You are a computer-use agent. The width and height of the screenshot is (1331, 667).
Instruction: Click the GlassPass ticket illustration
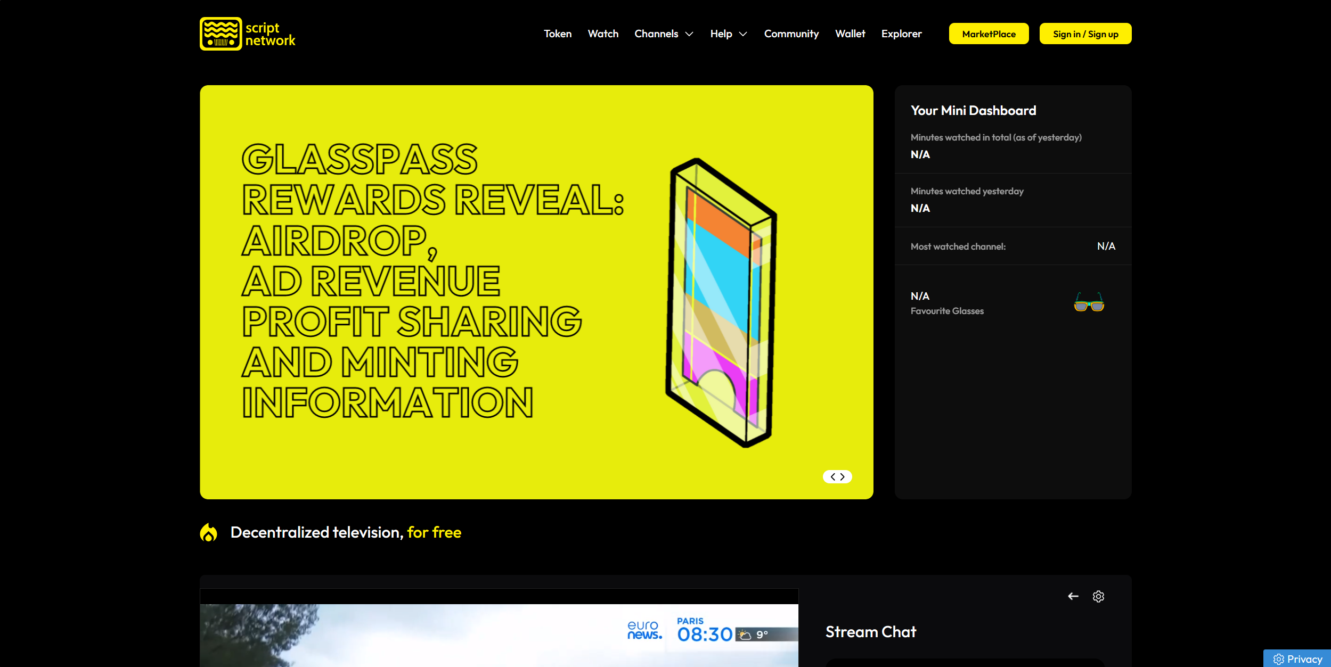pyautogui.click(x=721, y=302)
